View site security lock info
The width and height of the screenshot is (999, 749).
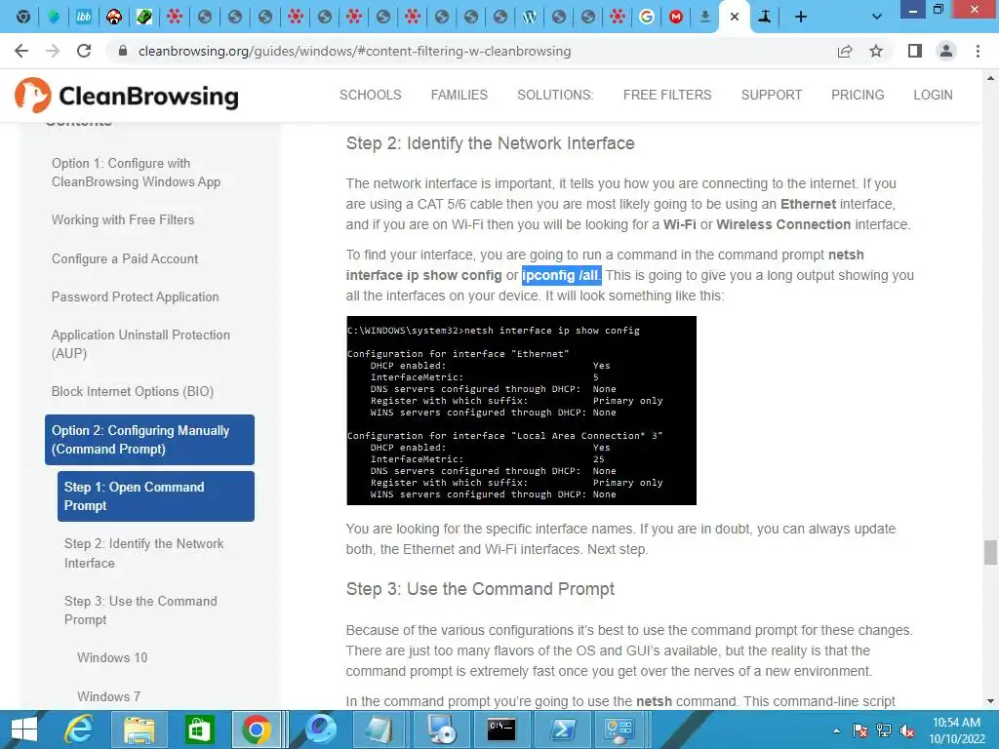123,51
